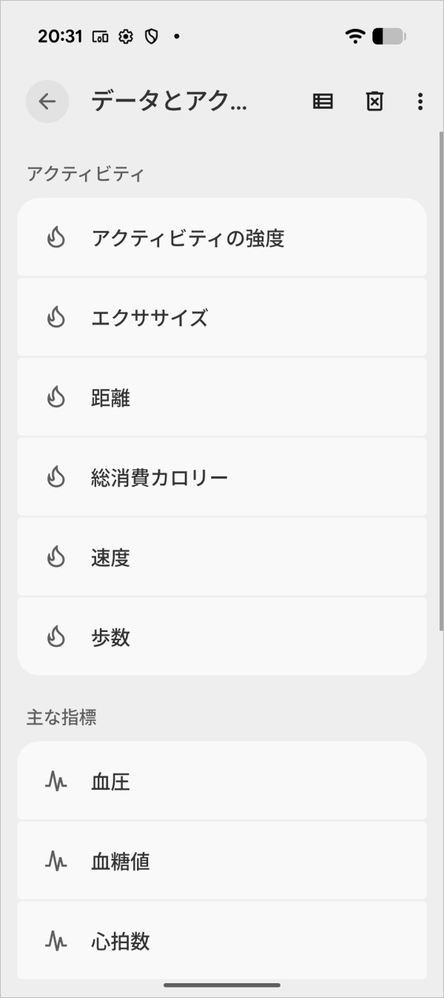Open the 歩数 data category
444x998 pixels.
[222, 637]
